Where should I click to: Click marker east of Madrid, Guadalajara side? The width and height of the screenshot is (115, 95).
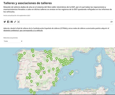click(43, 68)
